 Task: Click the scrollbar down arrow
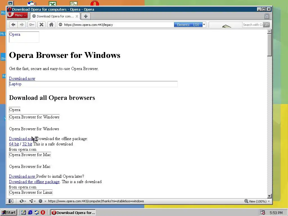(x=269, y=196)
